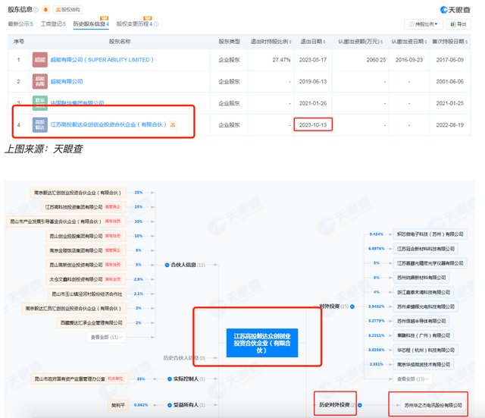Screen dimensions: 485x418
Task: Click the orange badge icon beside 股东信息
Action: coord(47,10)
